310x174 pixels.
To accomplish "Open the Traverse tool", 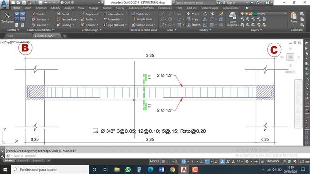I will (40, 25).
